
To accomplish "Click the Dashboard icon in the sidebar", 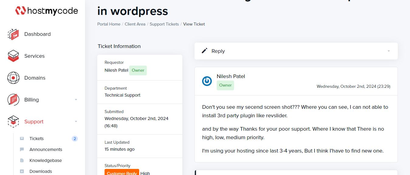I will pos(13,34).
